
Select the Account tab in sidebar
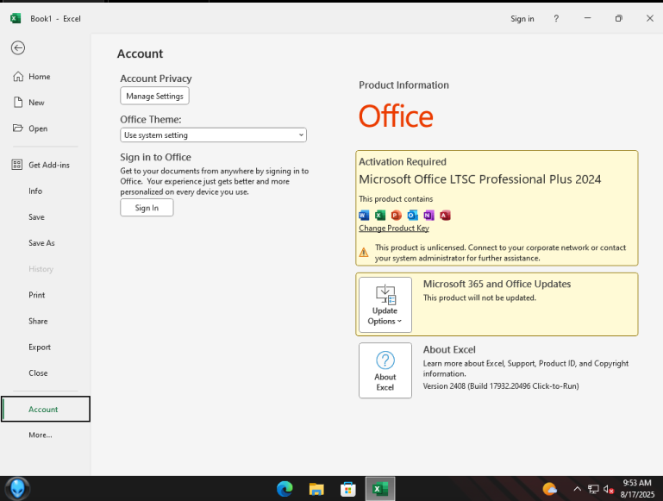point(45,409)
